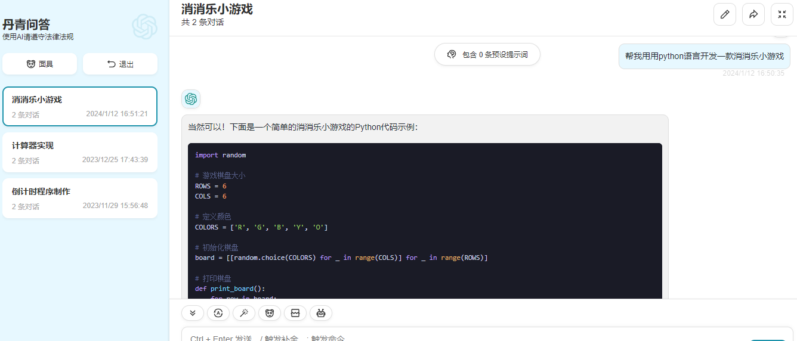The width and height of the screenshot is (797, 341).
Task: Click the ChatGPT avatar above the reply
Action: (191, 99)
